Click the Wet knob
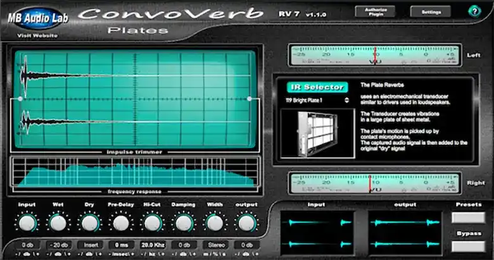494x260 pixels. click(x=58, y=223)
